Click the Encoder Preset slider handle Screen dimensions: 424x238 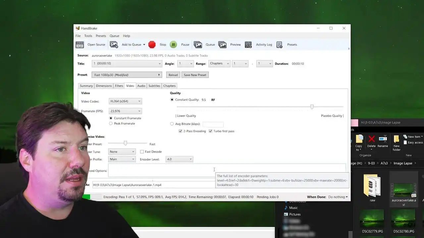(125, 143)
